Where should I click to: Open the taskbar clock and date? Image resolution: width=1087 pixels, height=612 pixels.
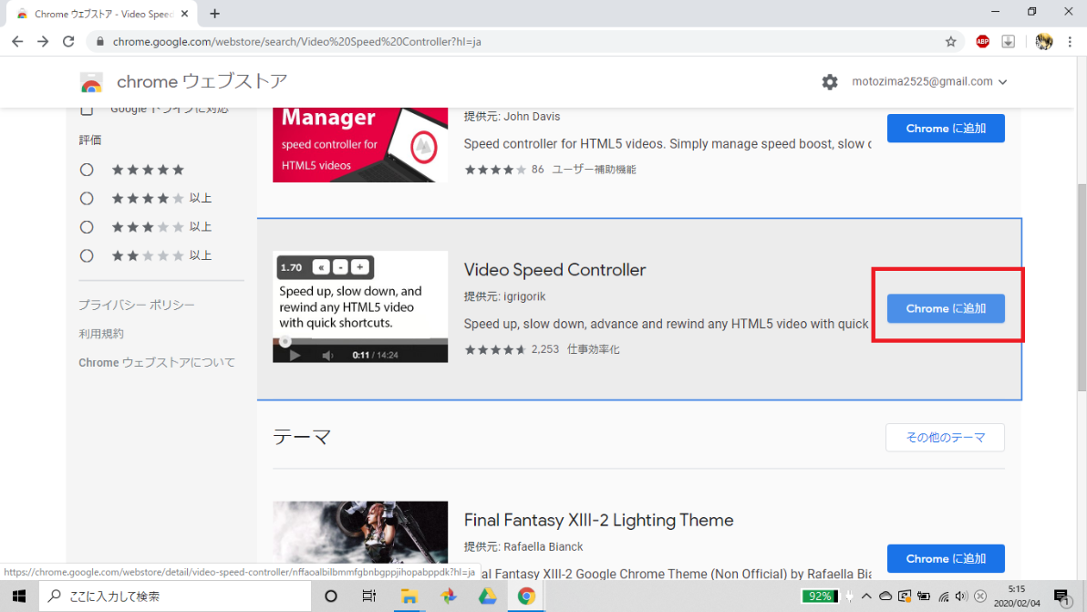[1016, 596]
